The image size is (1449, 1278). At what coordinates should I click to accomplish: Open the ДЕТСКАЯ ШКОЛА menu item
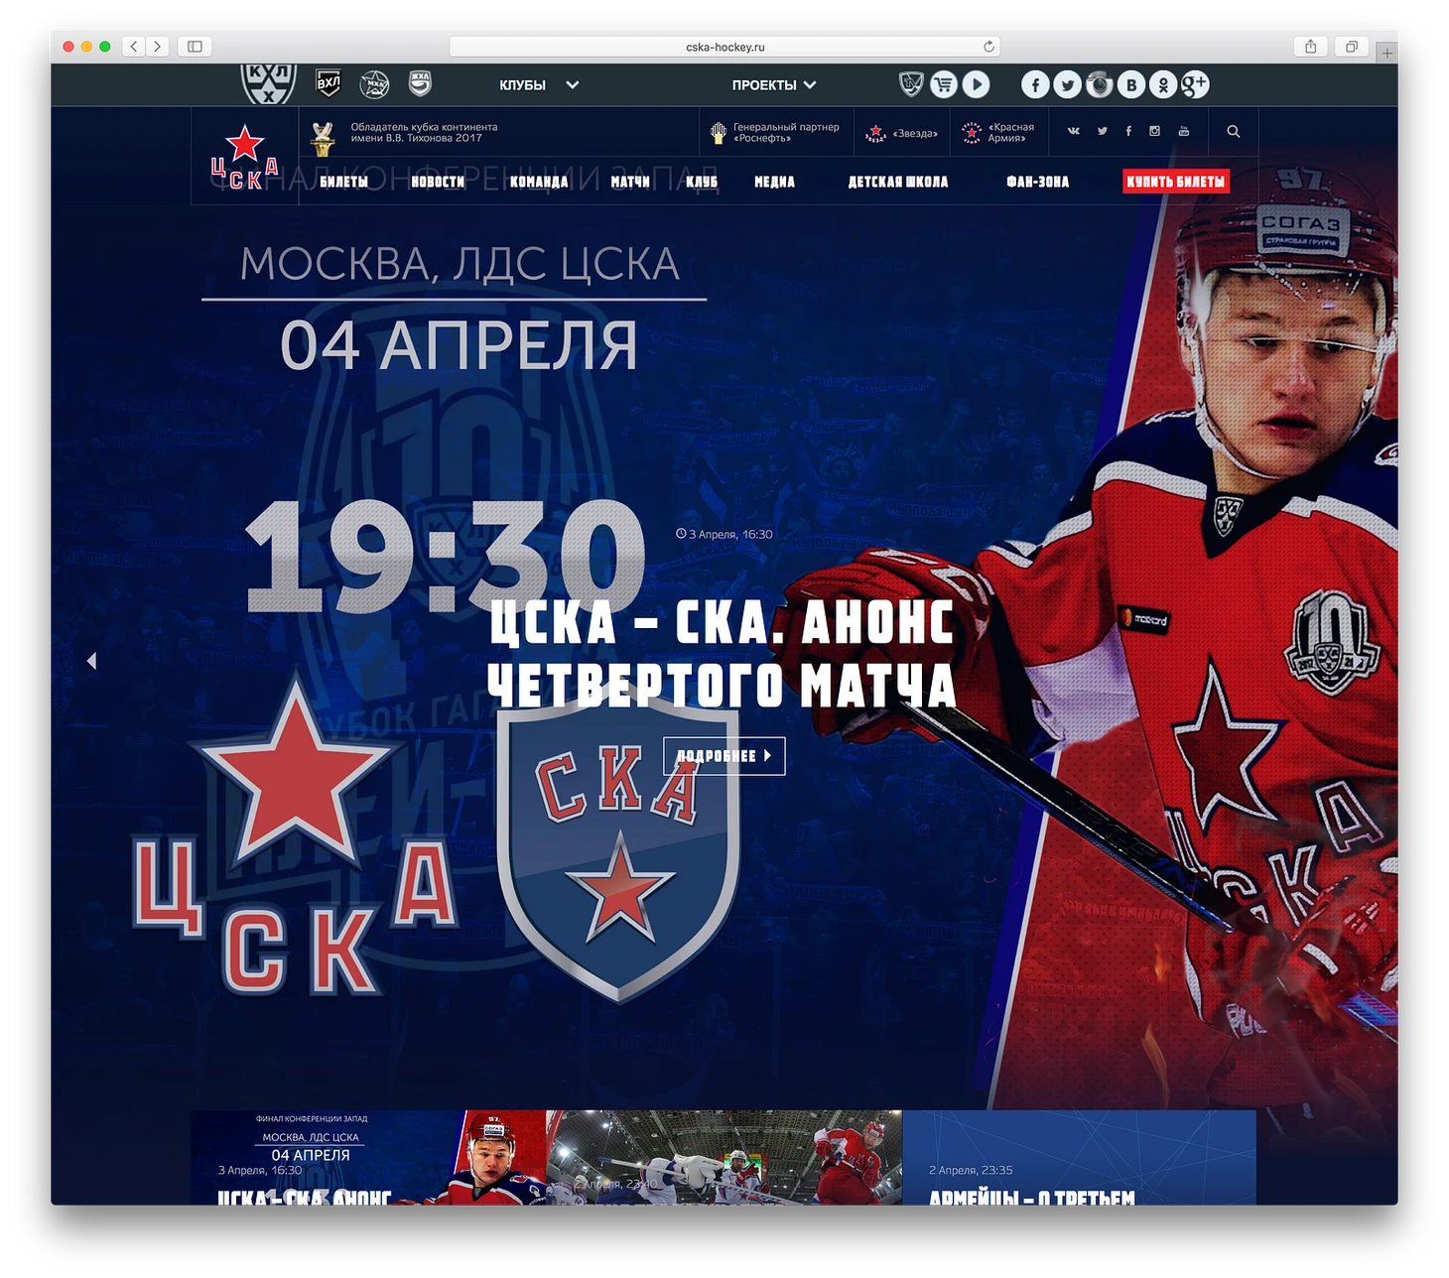(x=898, y=182)
